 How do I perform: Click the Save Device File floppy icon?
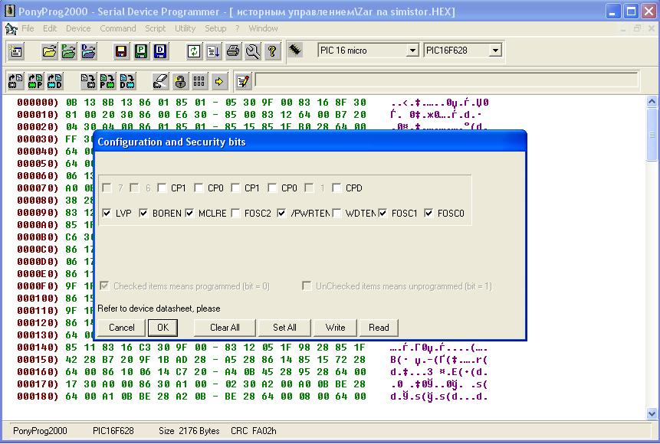pos(121,51)
